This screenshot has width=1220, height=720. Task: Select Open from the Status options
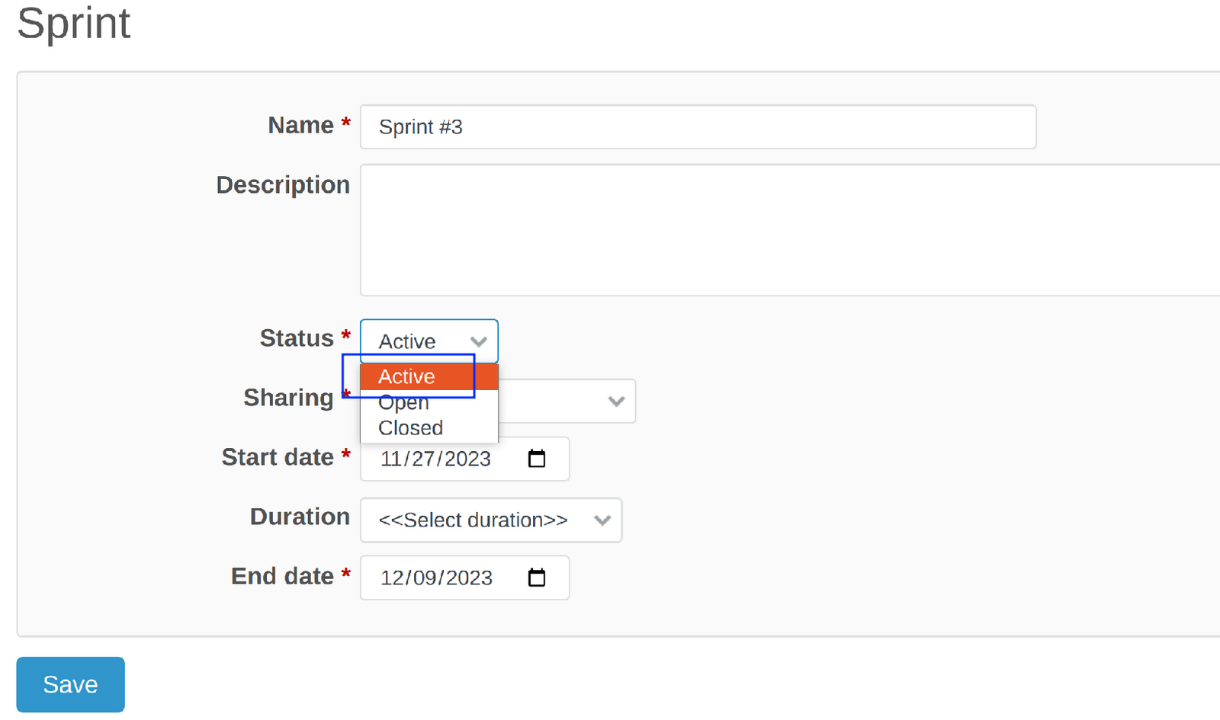pyautogui.click(x=403, y=402)
